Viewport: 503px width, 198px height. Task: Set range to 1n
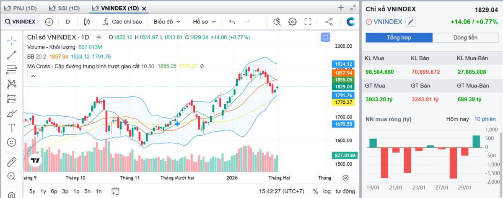pyautogui.click(x=99, y=191)
